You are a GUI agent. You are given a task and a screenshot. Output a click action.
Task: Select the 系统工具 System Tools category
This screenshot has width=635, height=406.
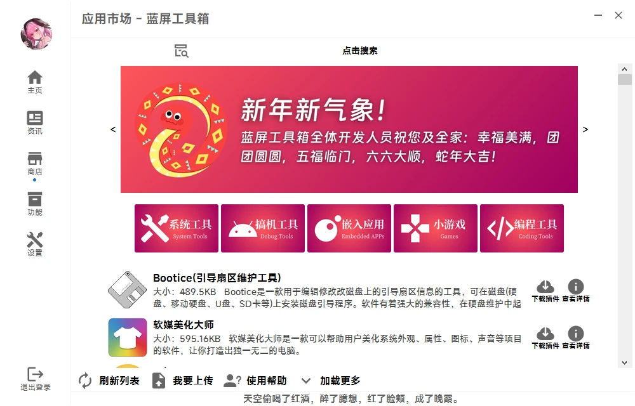[x=177, y=228]
